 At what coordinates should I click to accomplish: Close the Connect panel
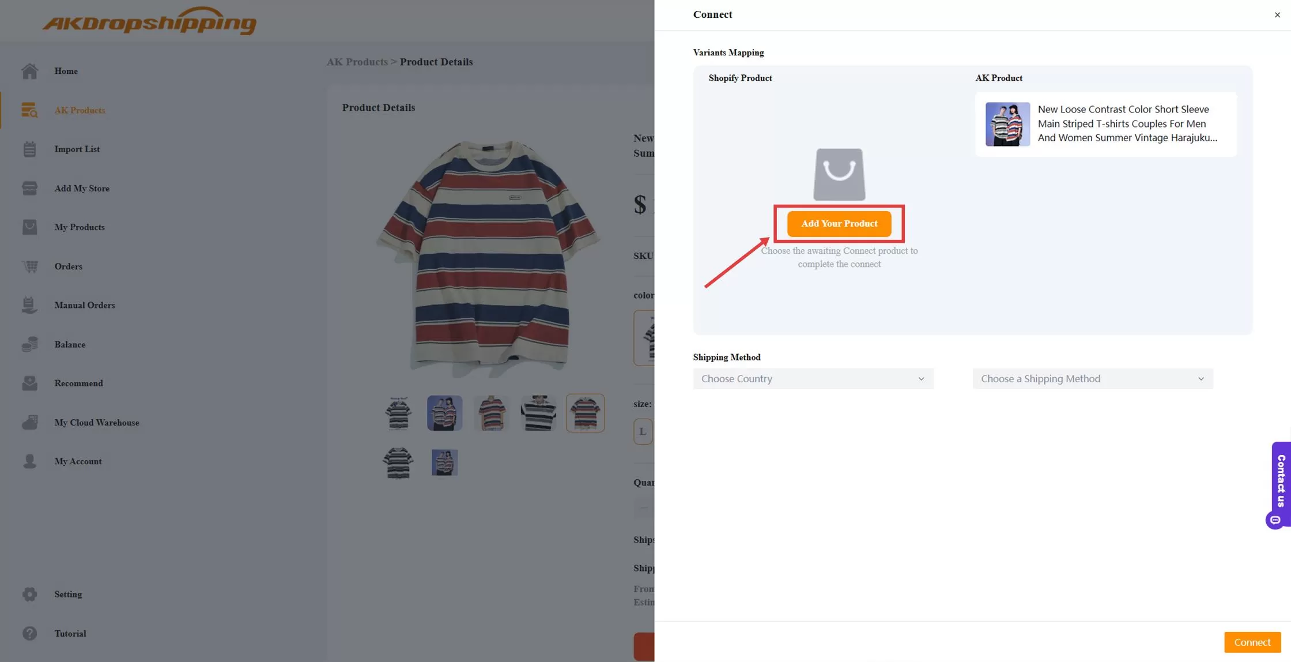pyautogui.click(x=1277, y=14)
